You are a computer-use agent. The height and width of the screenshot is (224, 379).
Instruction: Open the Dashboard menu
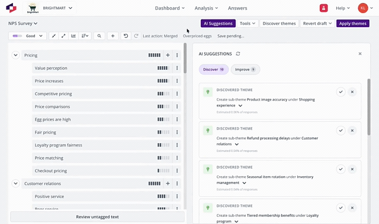(x=170, y=8)
